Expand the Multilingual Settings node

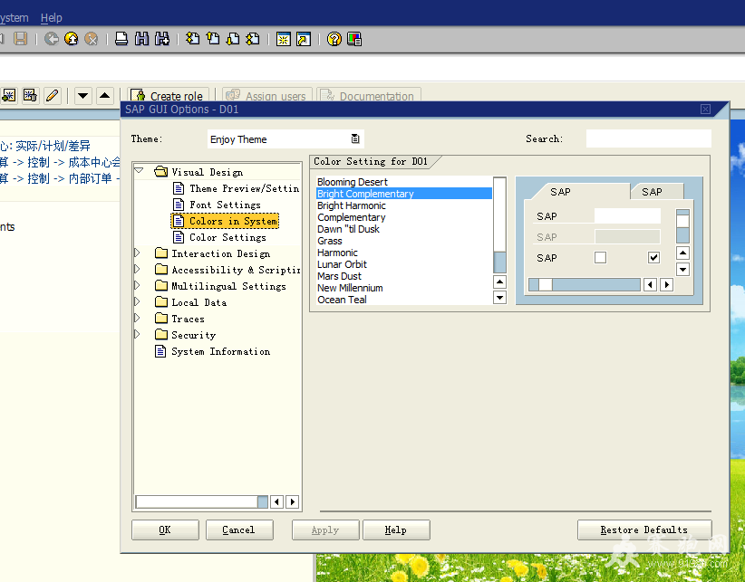138,285
